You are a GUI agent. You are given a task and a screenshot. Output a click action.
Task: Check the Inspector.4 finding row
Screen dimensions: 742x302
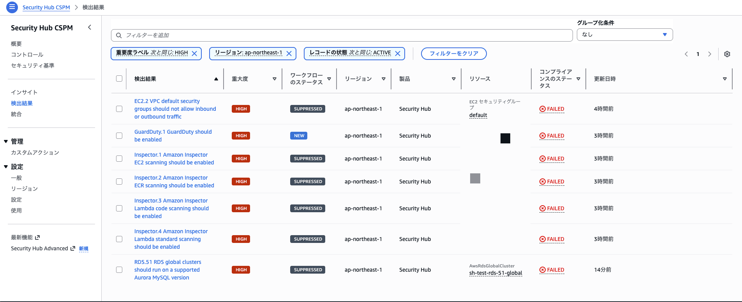pyautogui.click(x=119, y=239)
